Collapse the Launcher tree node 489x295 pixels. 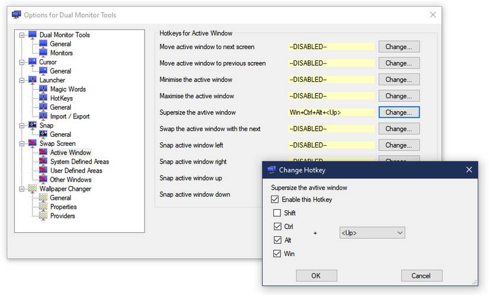tap(21, 80)
